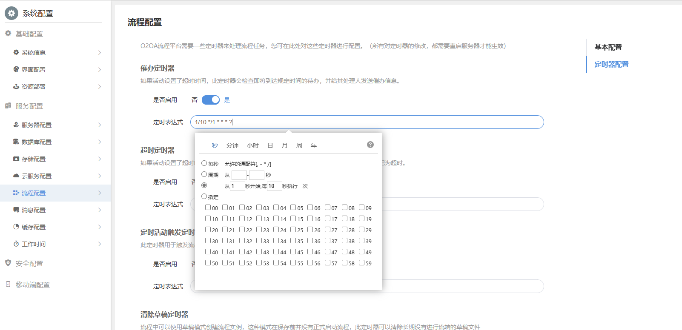The image size is (682, 330).
Task: Expand the 云服务配置 chevron
Action: point(100,176)
